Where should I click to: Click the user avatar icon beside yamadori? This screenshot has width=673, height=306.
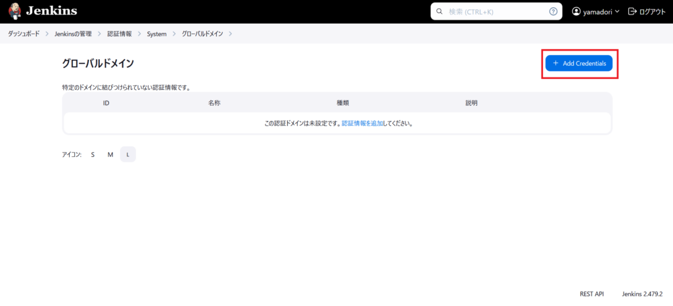click(x=576, y=12)
